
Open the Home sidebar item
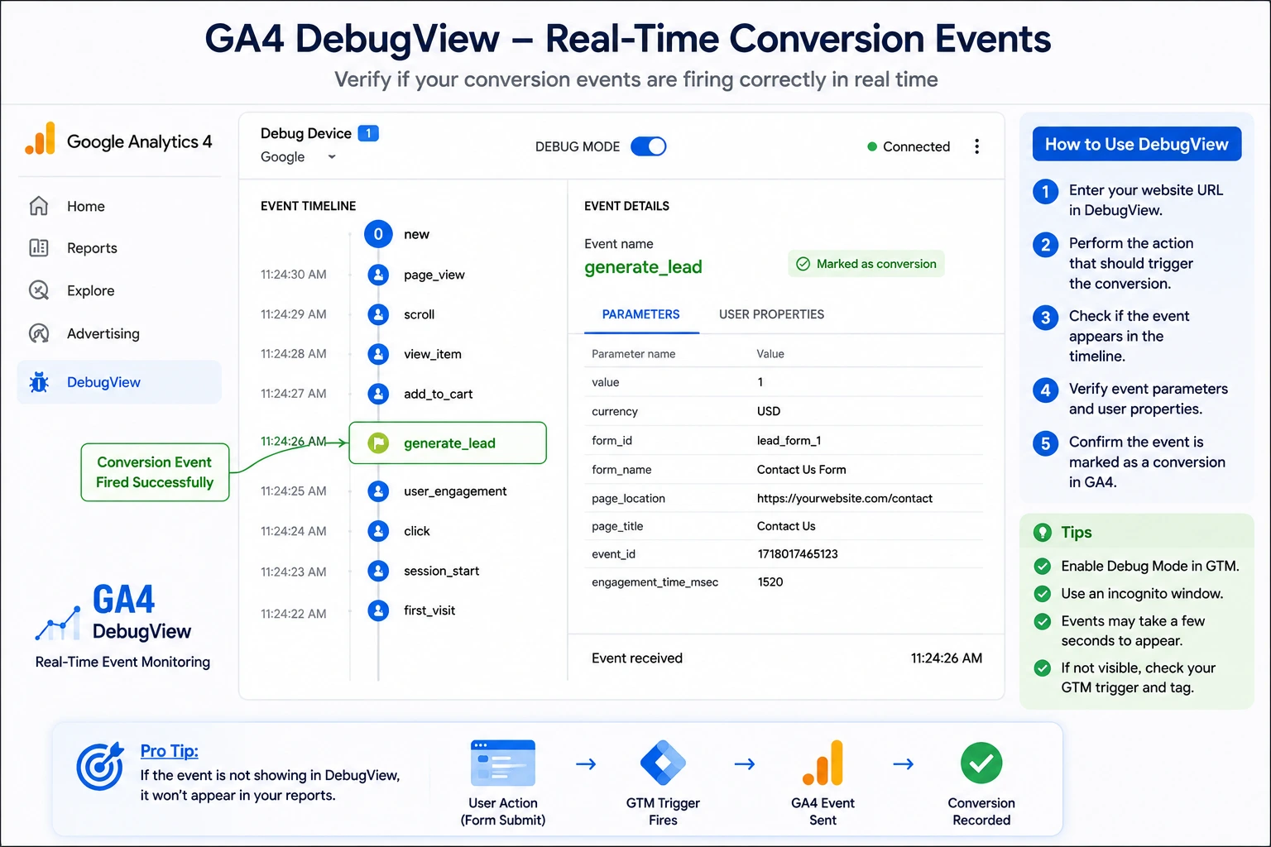click(119, 206)
